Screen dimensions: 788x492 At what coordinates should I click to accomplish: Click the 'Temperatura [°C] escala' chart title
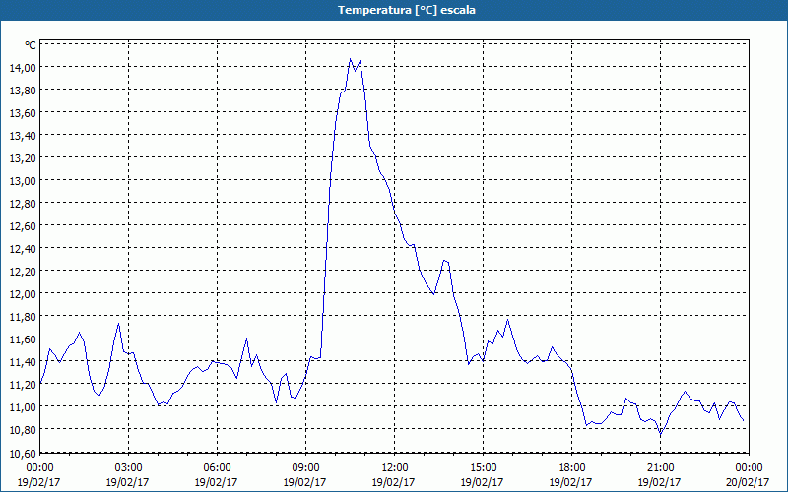pos(407,10)
